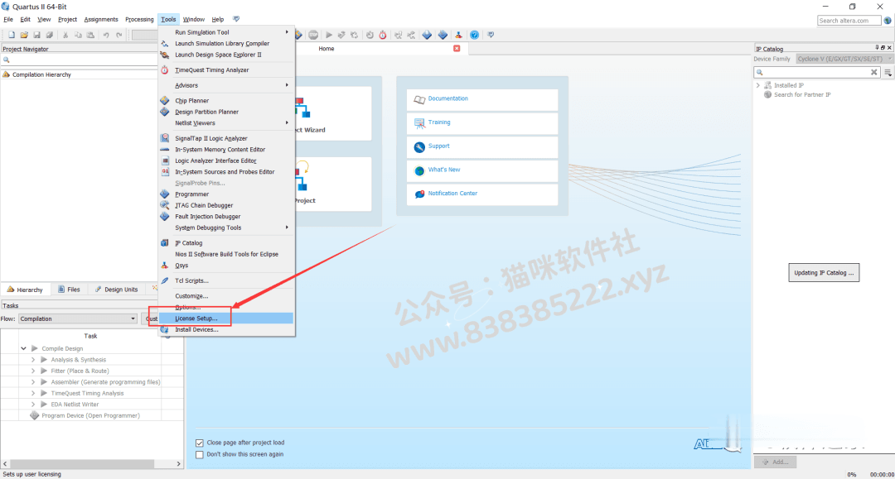
Task: Collapse the Compile Design task
Action: pyautogui.click(x=23, y=348)
